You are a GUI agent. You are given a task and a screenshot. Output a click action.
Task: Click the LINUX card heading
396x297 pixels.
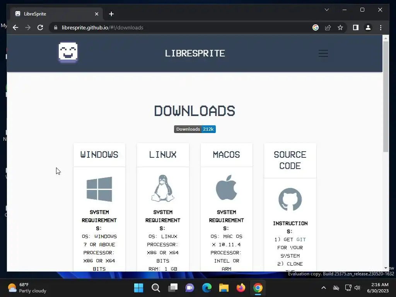[163, 154]
